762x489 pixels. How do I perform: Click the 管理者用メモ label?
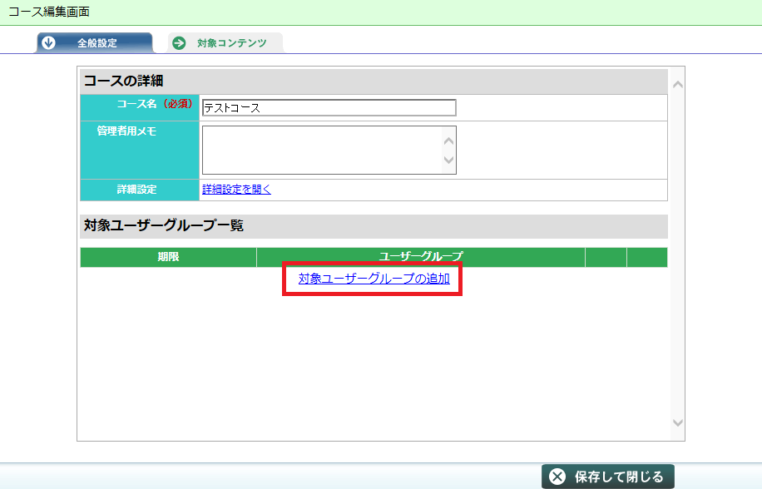[x=126, y=131]
